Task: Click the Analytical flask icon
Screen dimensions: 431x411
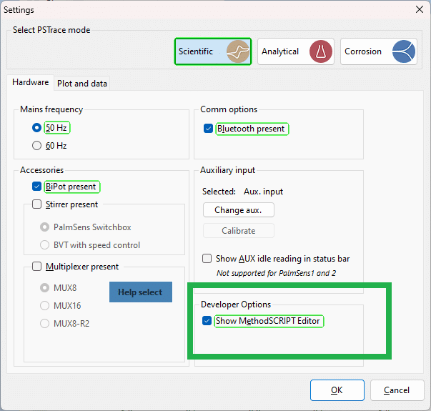Action: tap(321, 51)
